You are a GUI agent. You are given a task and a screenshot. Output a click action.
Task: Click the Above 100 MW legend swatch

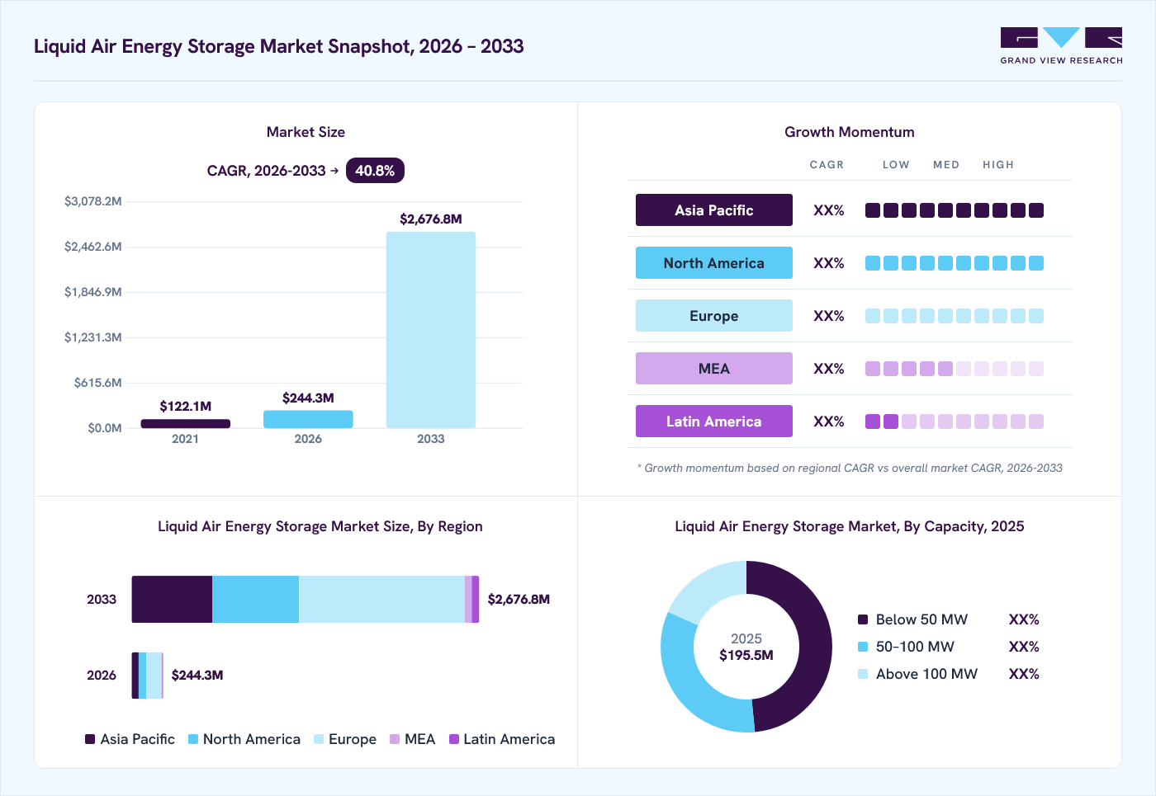click(x=863, y=674)
